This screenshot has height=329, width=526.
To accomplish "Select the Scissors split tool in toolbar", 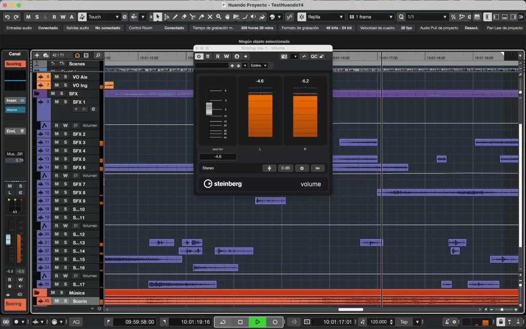I will pos(193,17).
